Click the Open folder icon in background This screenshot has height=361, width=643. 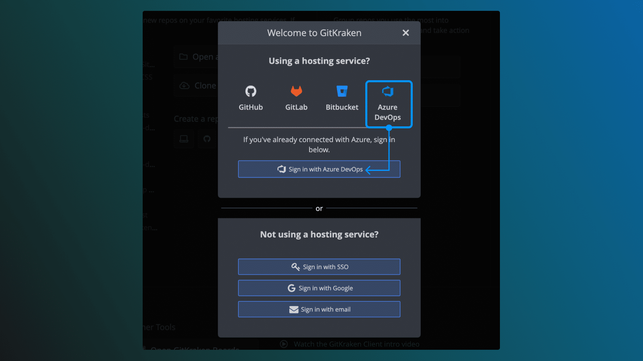(x=183, y=57)
